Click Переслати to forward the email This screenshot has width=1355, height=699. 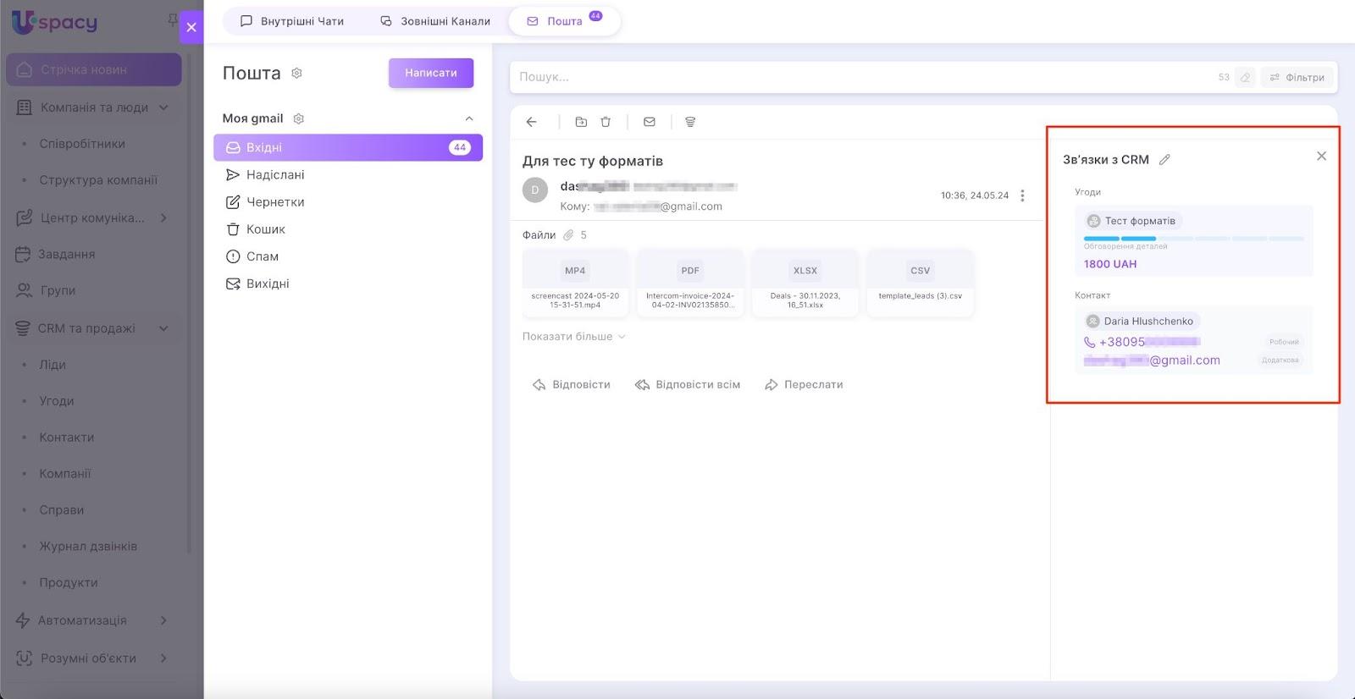[804, 385]
